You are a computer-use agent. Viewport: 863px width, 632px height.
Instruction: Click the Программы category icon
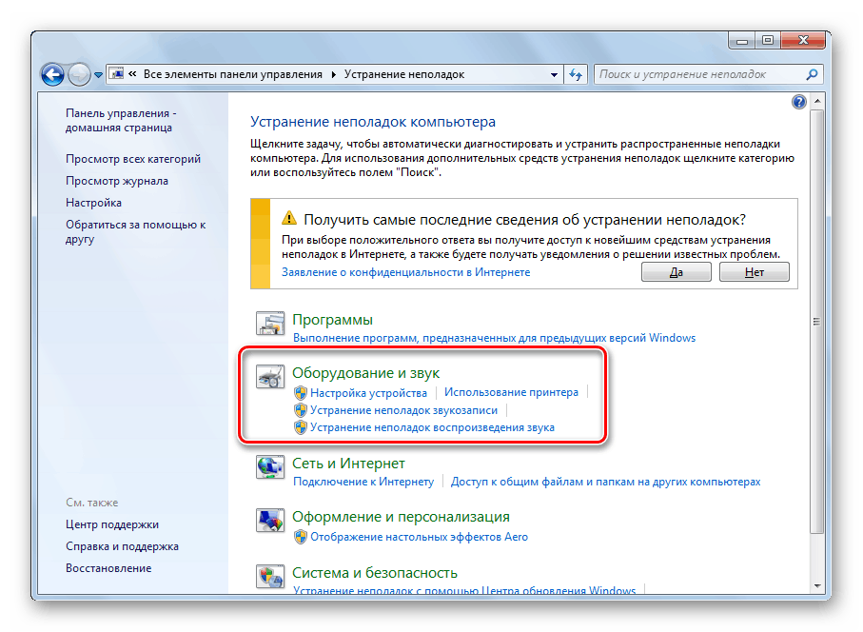point(270,324)
